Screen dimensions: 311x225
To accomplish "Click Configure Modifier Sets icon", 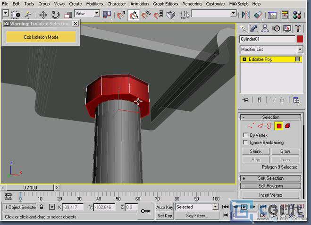I will click(296, 100).
